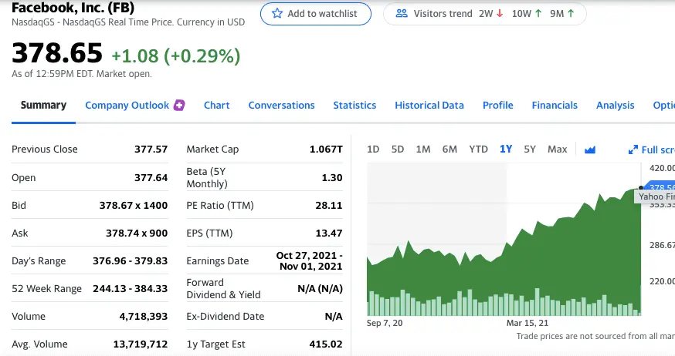Select the Max chart range

(557, 149)
